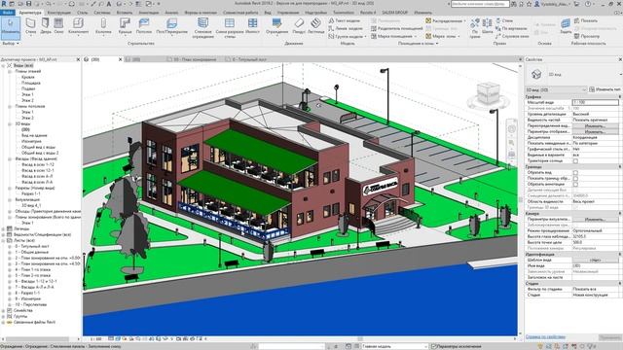Select the Изометрия 3D view in browser
Viewport: 623px width, 350px height.
click(31, 141)
